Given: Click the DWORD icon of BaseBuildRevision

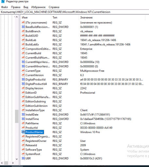Looking at the screenshot, I should click(23, 27).
